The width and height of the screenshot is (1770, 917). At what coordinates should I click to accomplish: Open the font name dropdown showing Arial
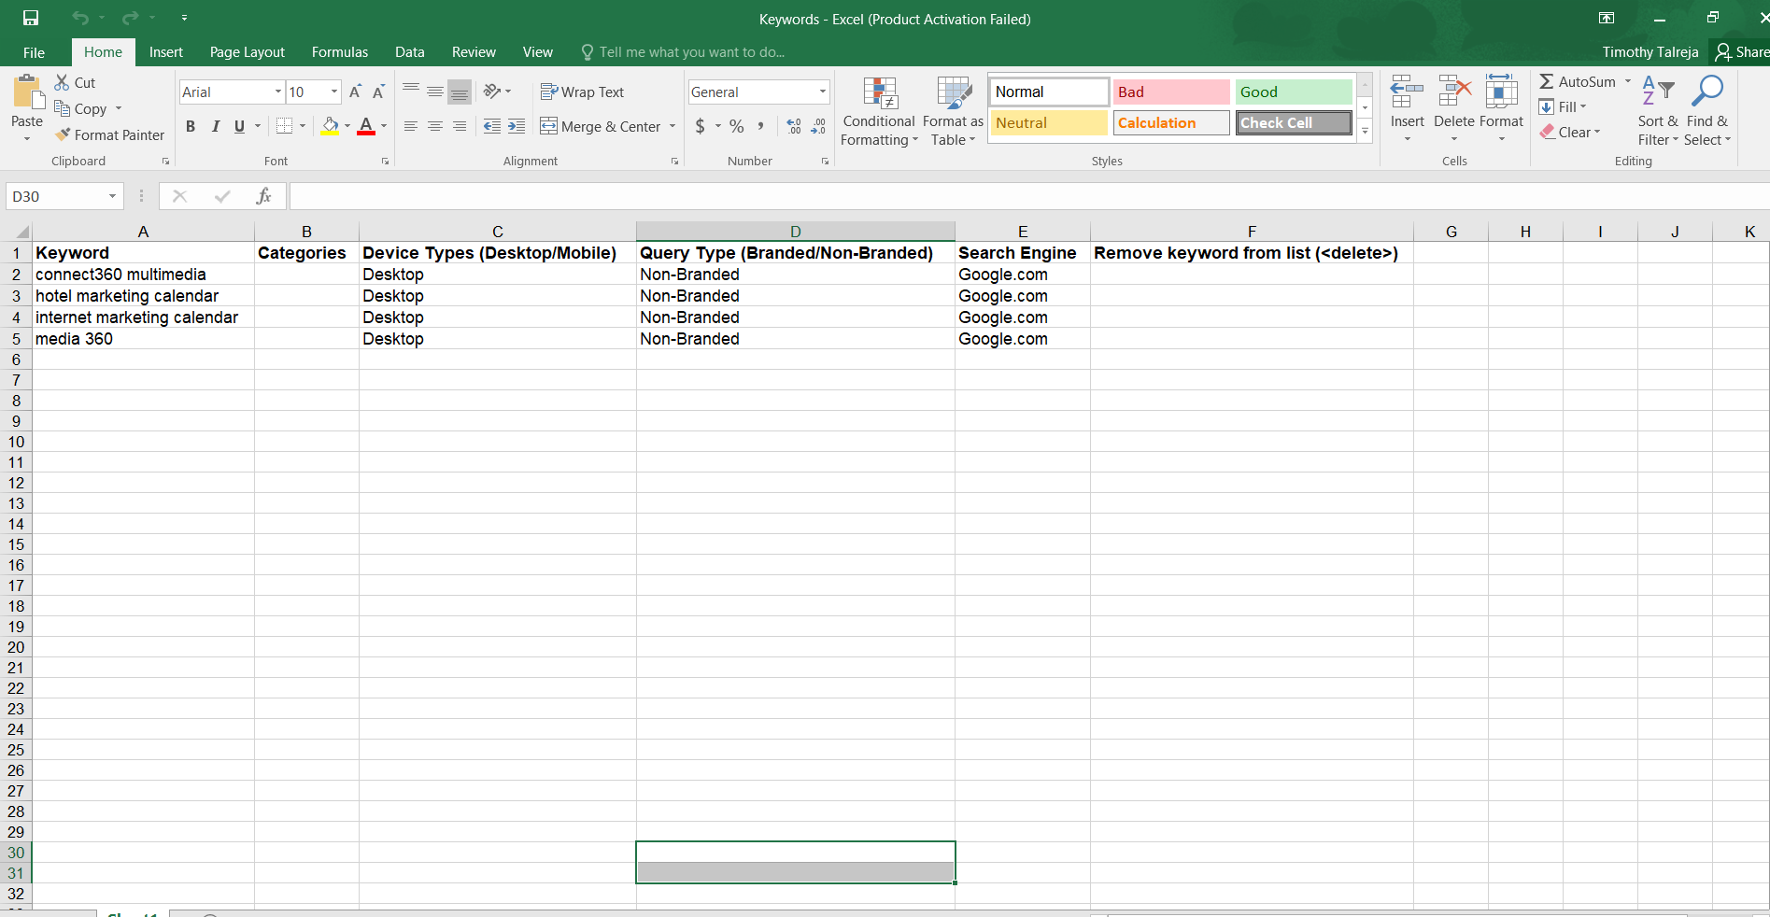[278, 92]
